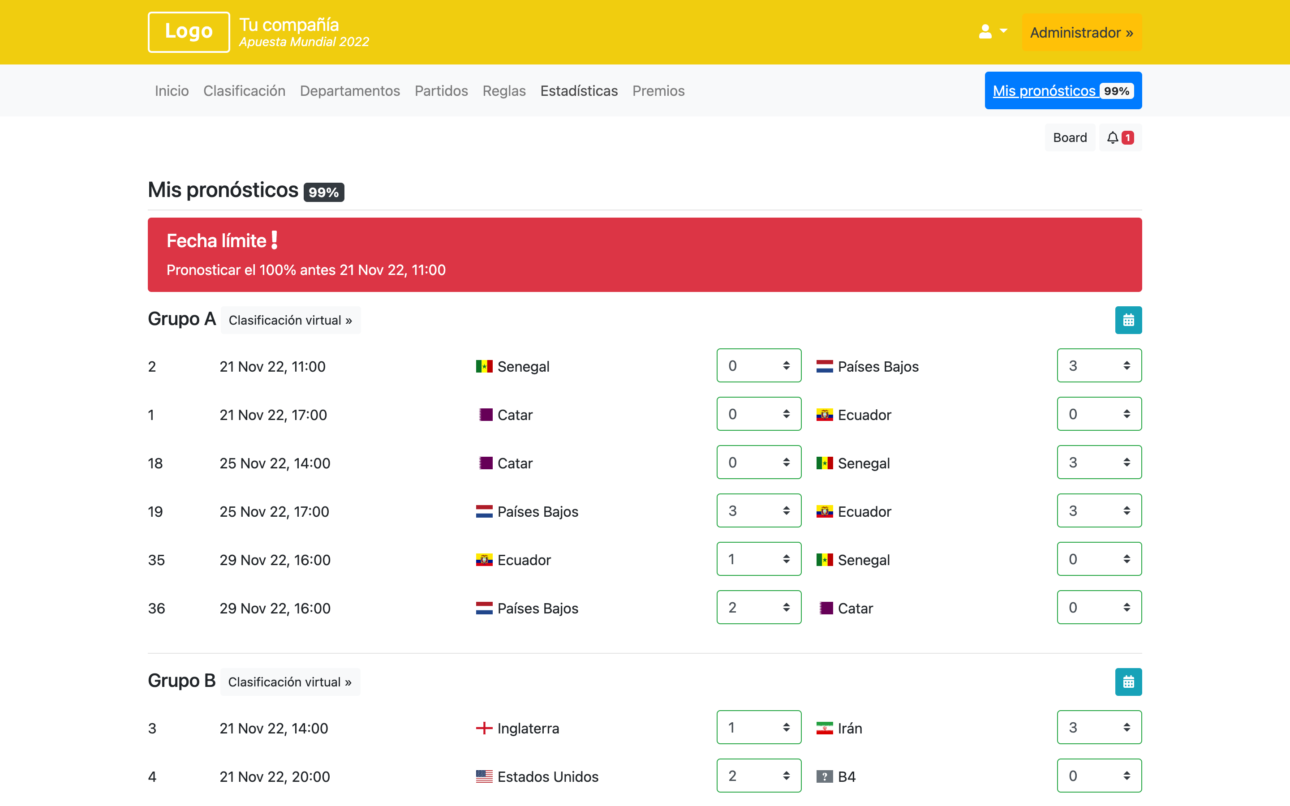
Task: Open Clasificación nav item
Action: coord(244,90)
